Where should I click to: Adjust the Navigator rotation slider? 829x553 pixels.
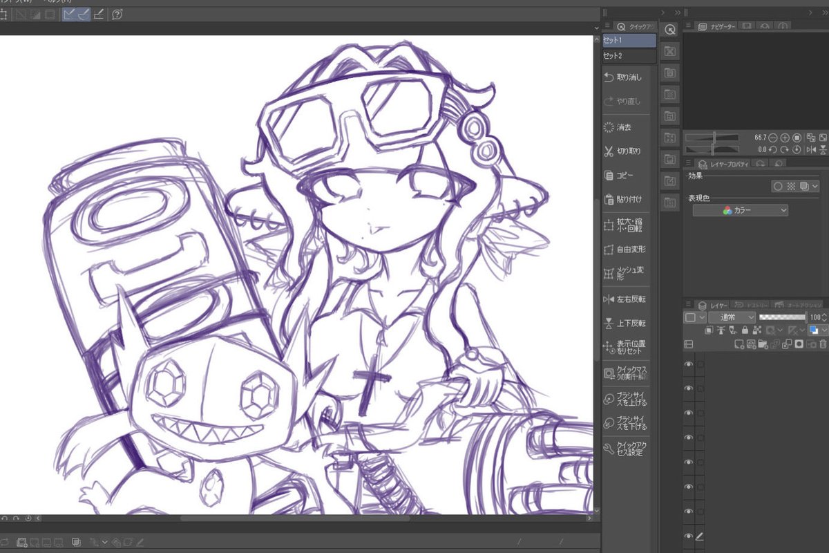[714, 149]
